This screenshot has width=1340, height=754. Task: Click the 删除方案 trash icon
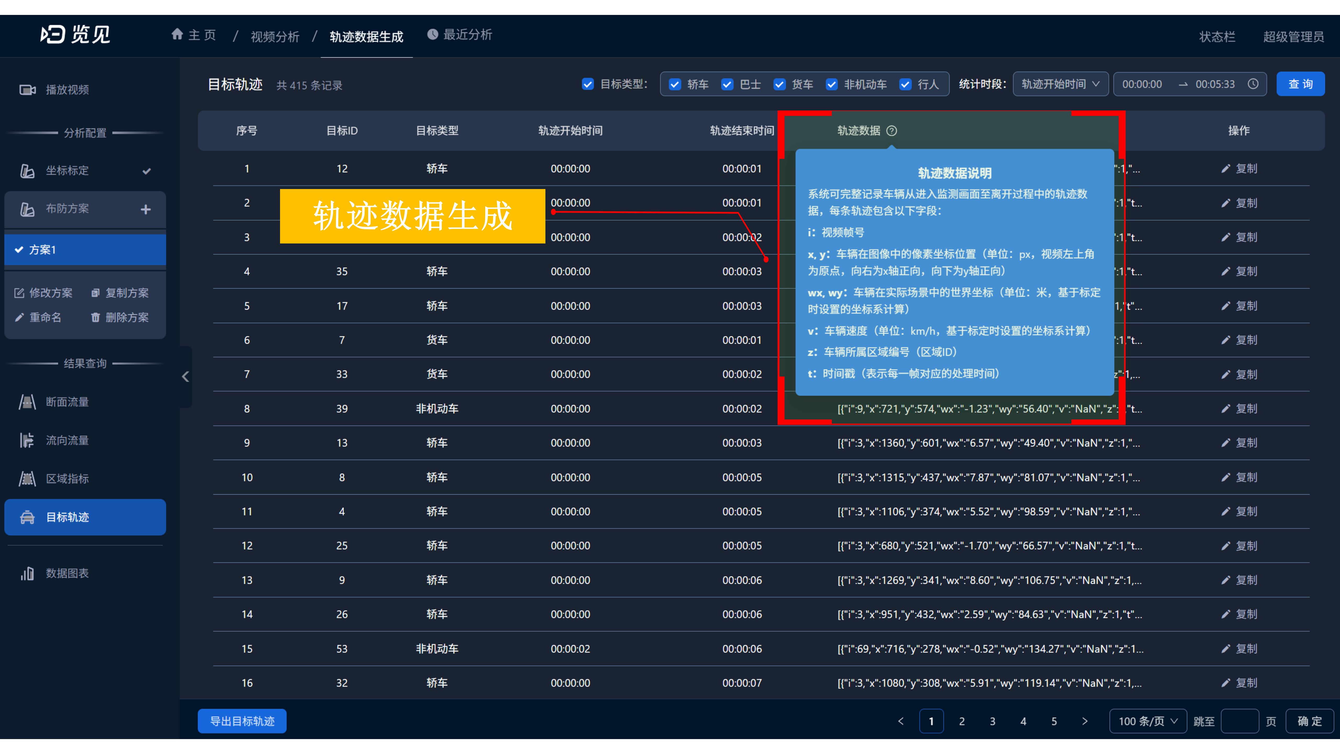(x=95, y=317)
